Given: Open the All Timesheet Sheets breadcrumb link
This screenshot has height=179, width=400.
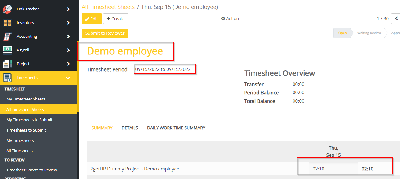Looking at the screenshot, I should pos(108,7).
